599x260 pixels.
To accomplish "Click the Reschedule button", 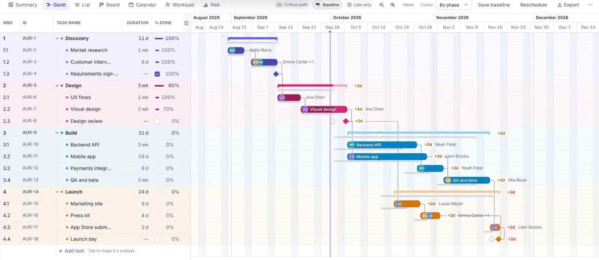I will point(533,5).
